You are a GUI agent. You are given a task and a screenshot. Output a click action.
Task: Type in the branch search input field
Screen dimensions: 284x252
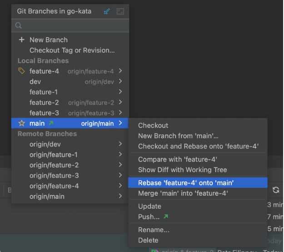[73, 26]
